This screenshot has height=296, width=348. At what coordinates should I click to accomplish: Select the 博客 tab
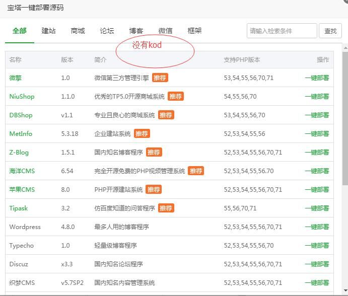pos(136,31)
